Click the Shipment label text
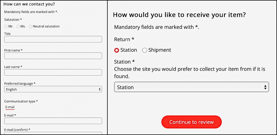 160,50
